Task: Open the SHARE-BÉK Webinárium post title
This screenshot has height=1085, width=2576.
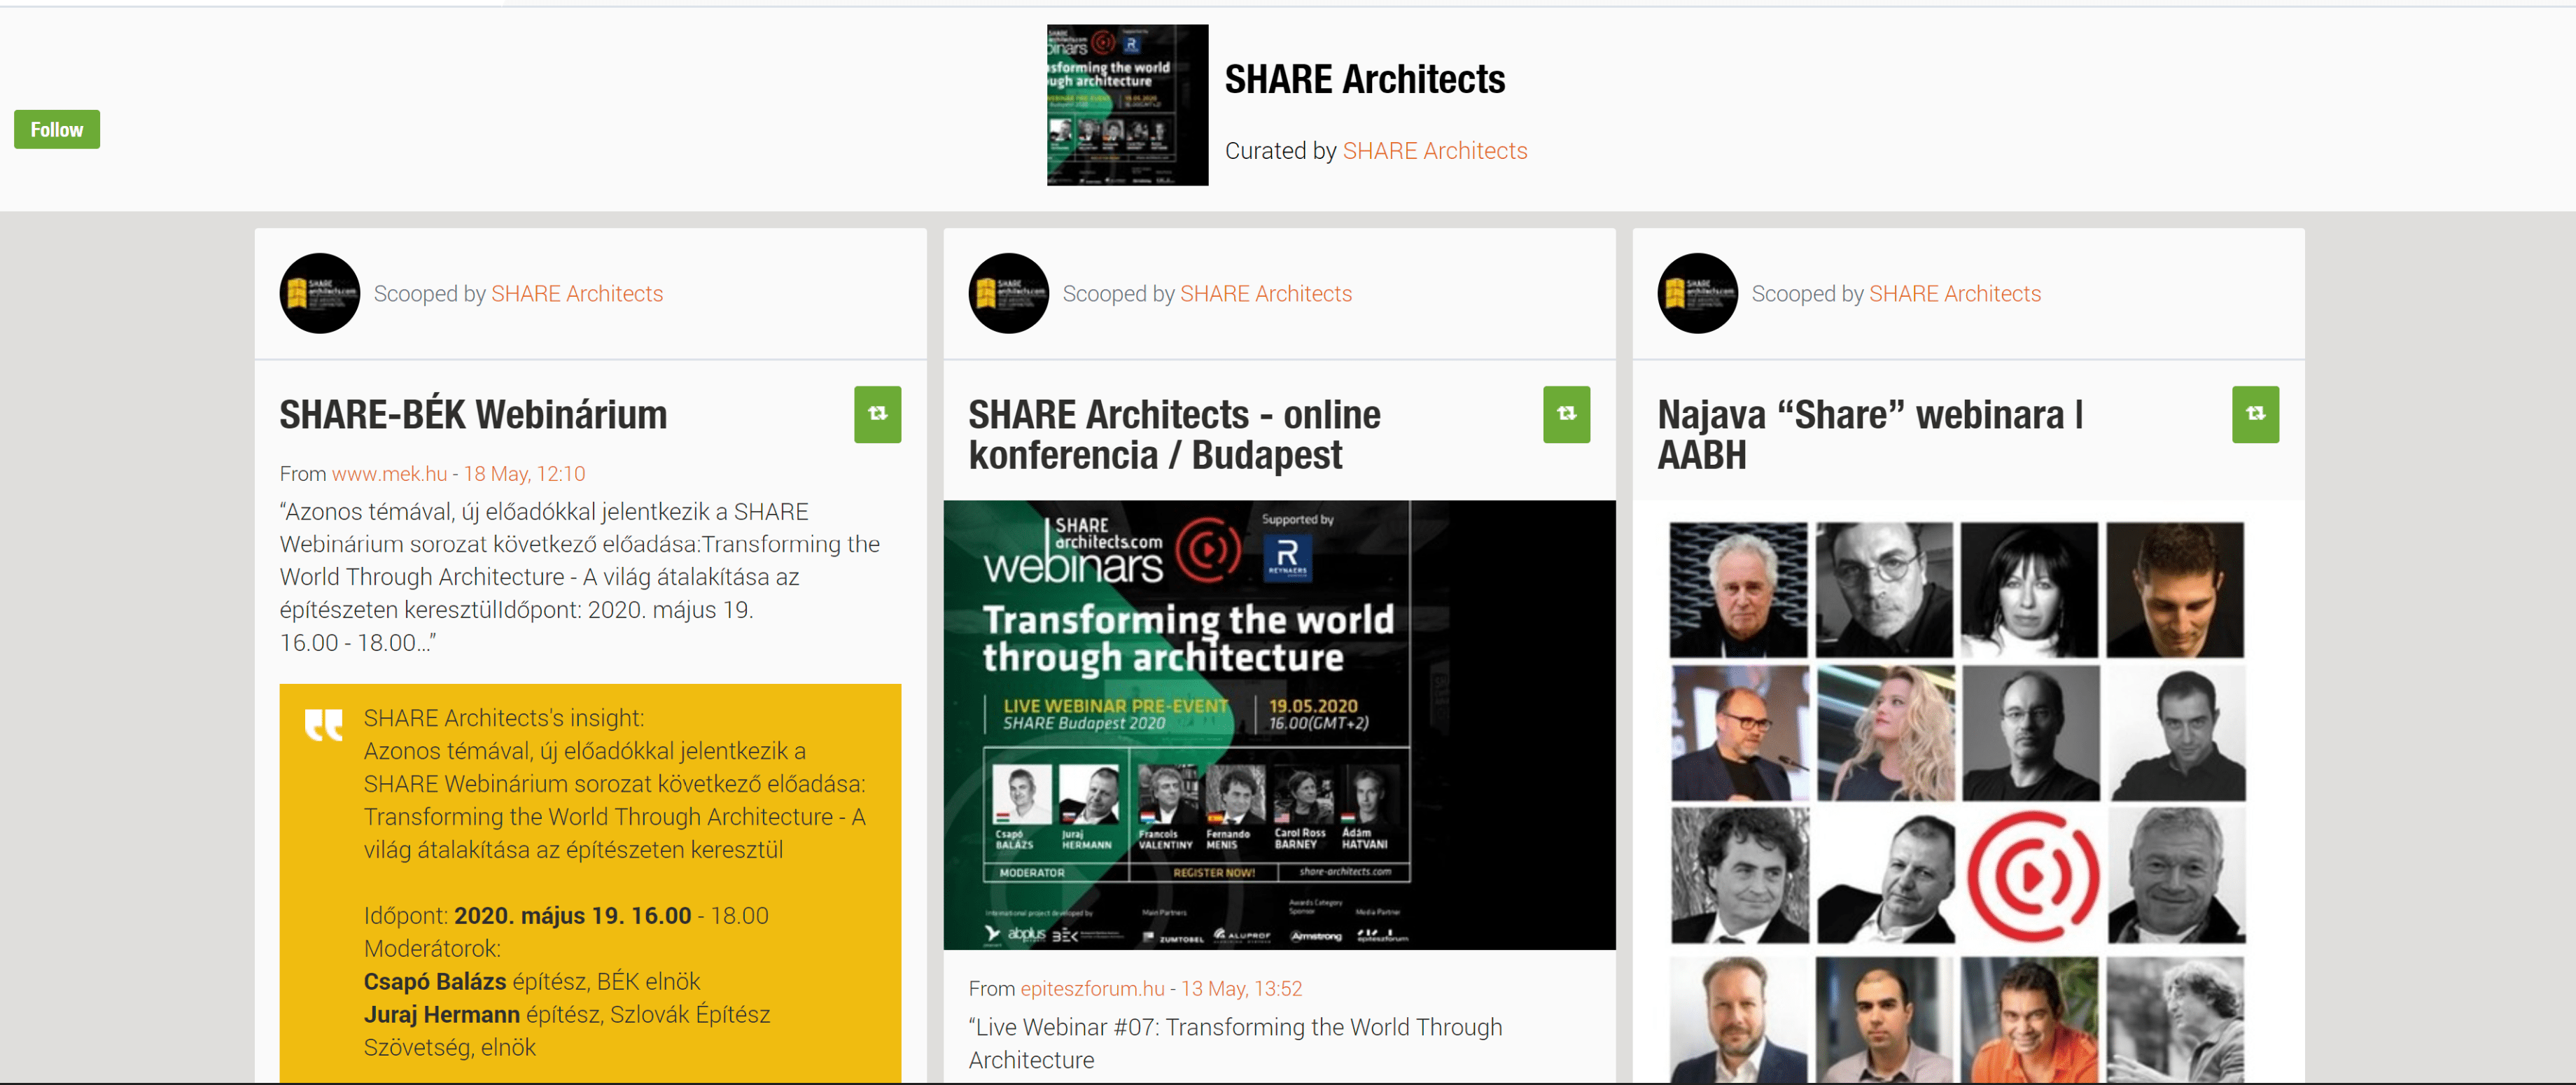Action: tap(473, 415)
